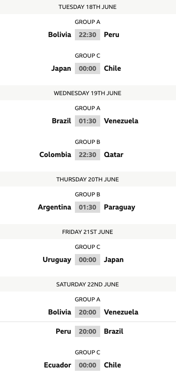Open the Brazil vs Venezuela 01:30 match

coord(88,121)
